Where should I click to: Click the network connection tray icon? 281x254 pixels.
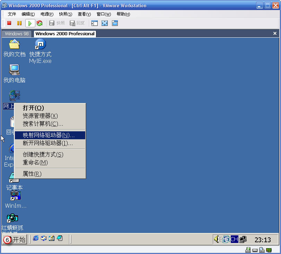click(243, 239)
